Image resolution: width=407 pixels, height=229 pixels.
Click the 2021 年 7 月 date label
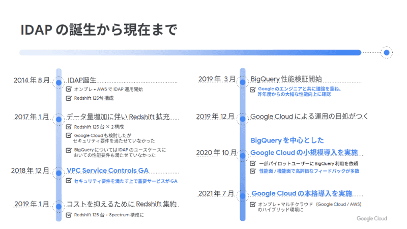216,193
